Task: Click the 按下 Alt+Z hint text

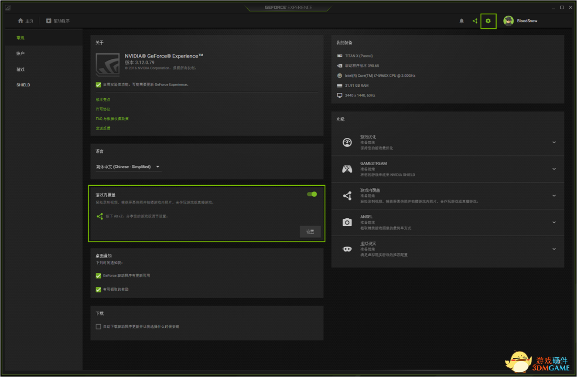Action: coord(137,216)
